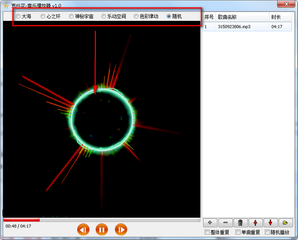Image resolution: width=298 pixels, height=240 pixels.
Task: Click the minus icon to remove song
Action: point(225,223)
